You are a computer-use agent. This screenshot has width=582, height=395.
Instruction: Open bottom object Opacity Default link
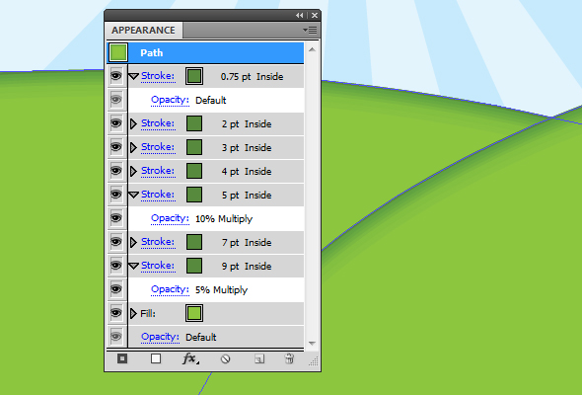click(x=160, y=338)
